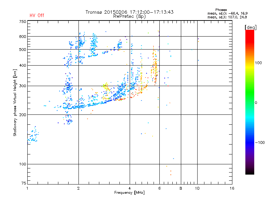
Task: Click the x-axis label '16'
Action: 232,188
